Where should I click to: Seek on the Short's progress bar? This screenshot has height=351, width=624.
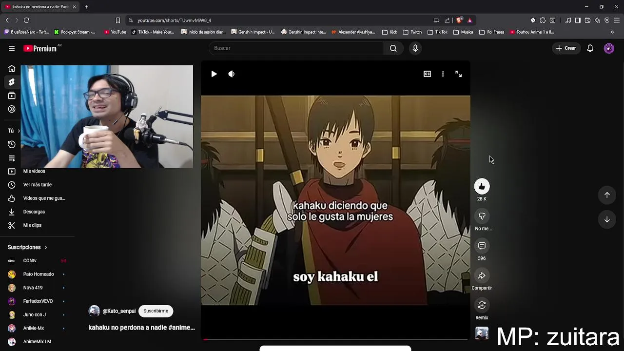[335, 339]
